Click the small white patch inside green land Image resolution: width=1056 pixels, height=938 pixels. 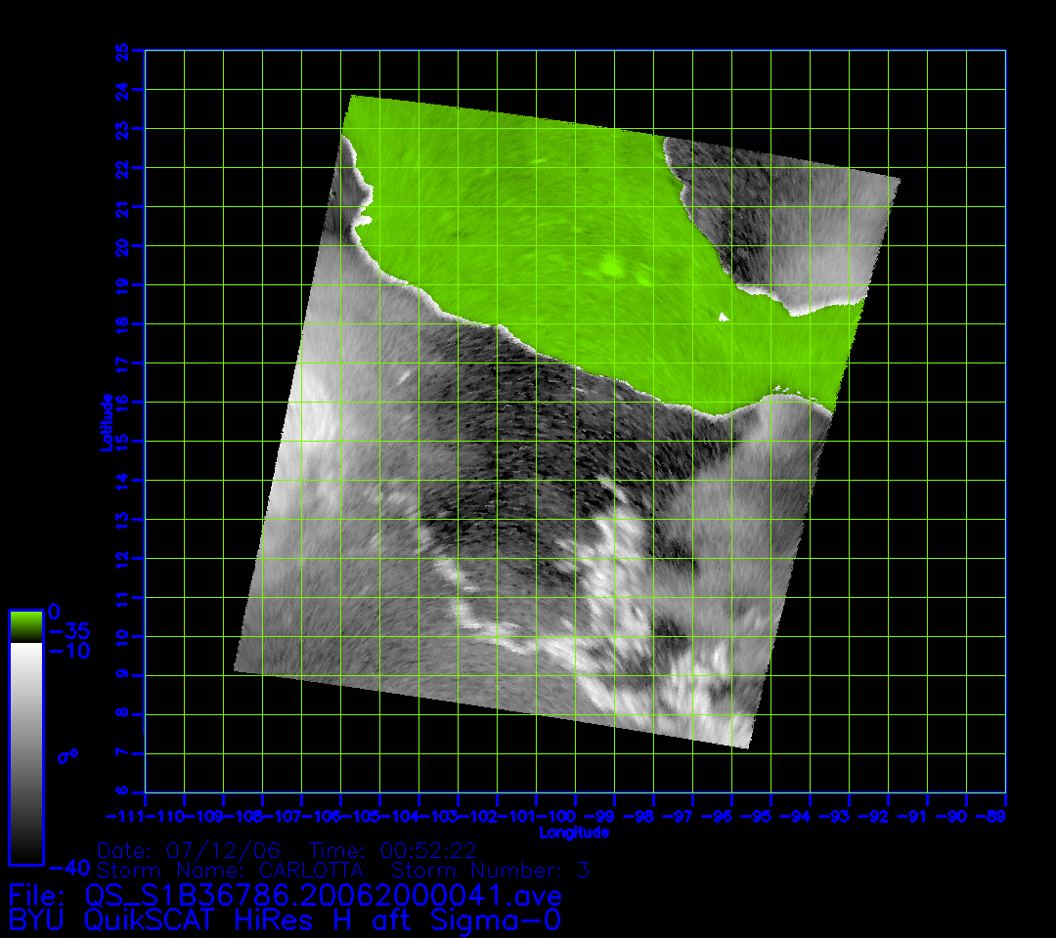[x=724, y=317]
